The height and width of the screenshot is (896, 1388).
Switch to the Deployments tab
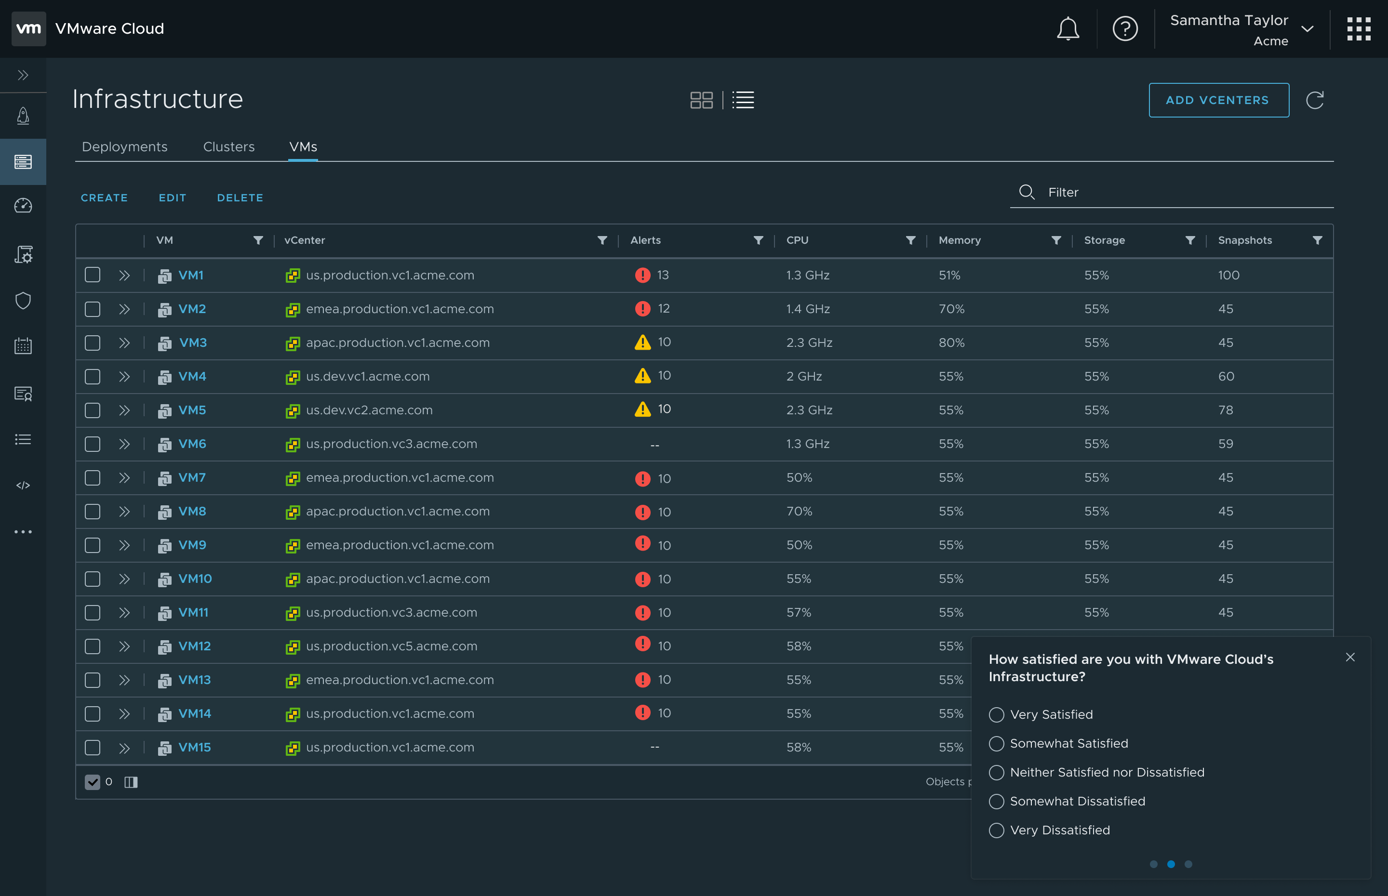point(124,146)
